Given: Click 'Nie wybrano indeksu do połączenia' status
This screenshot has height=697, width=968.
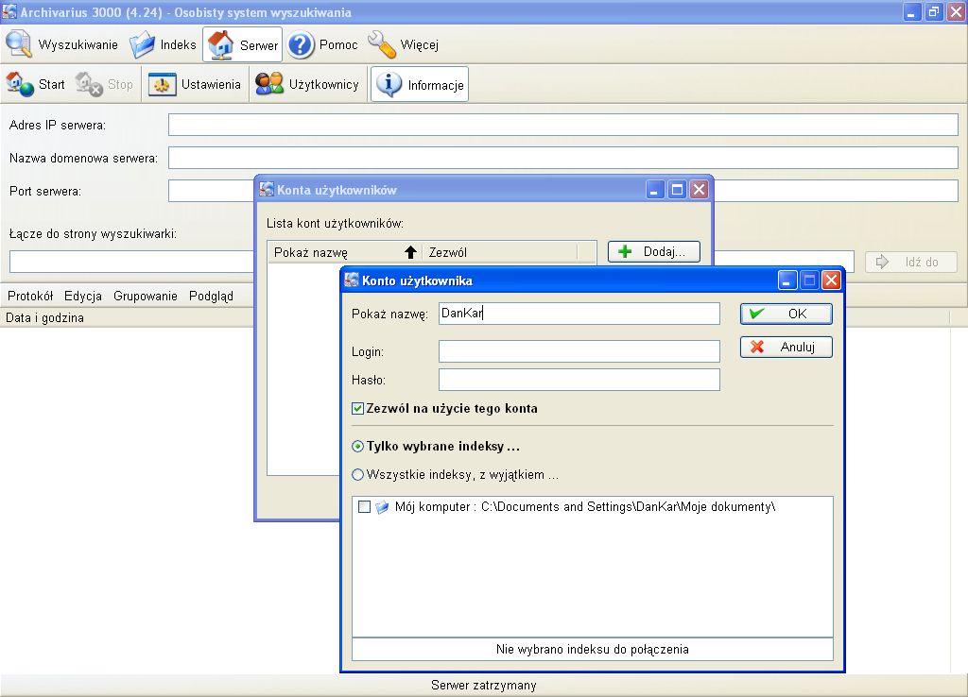Looking at the screenshot, I should 592,649.
